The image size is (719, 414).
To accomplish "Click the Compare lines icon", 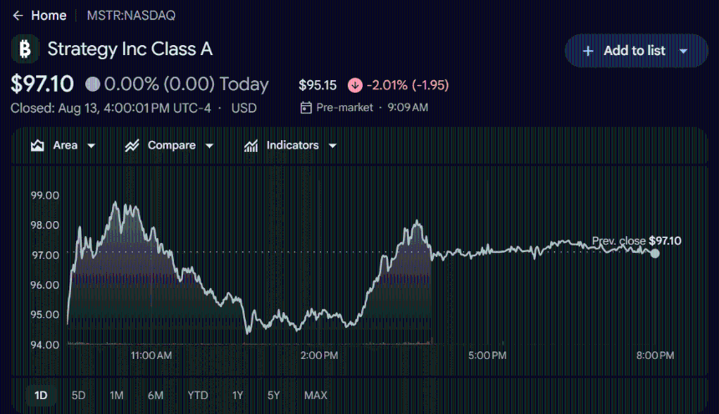I will [x=132, y=145].
